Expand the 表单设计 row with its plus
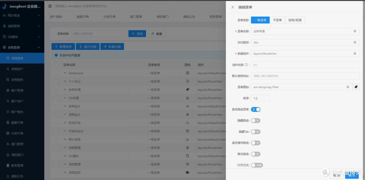This screenshot has height=180, width=365. (65, 106)
